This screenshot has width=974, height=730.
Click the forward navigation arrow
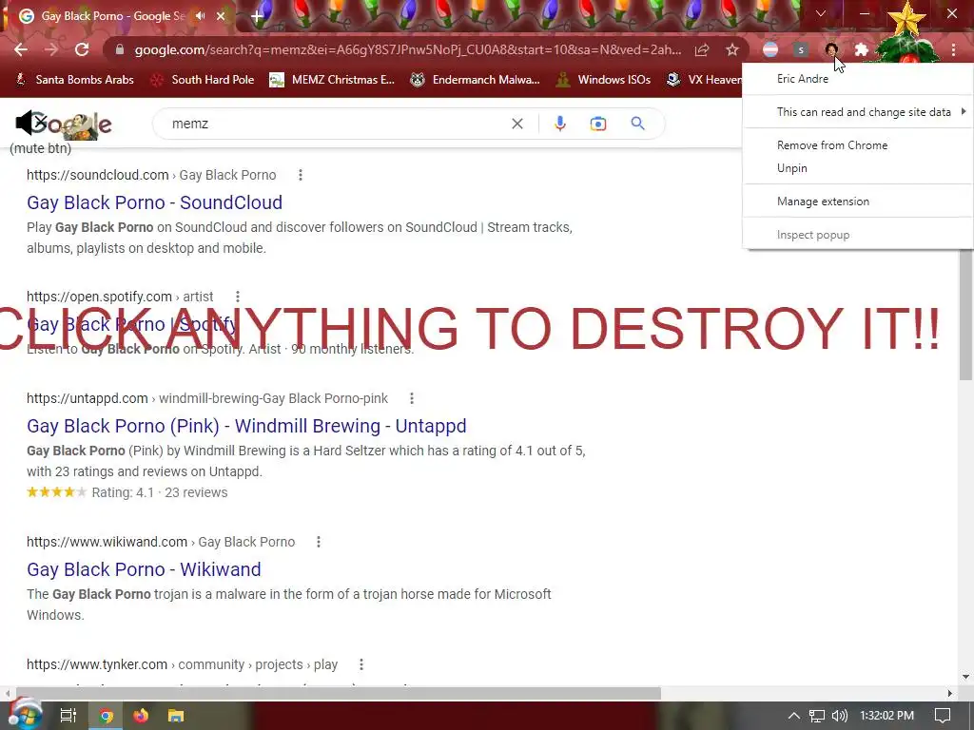tap(51, 49)
